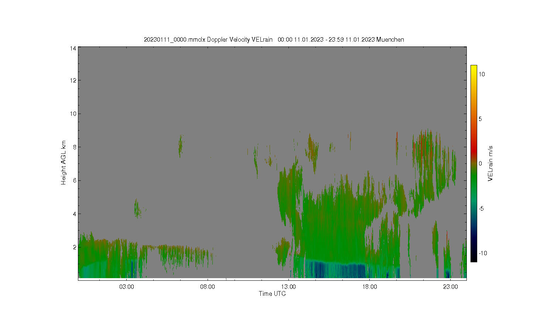
Task: Click the plot title text at top
Action: pos(274,39)
